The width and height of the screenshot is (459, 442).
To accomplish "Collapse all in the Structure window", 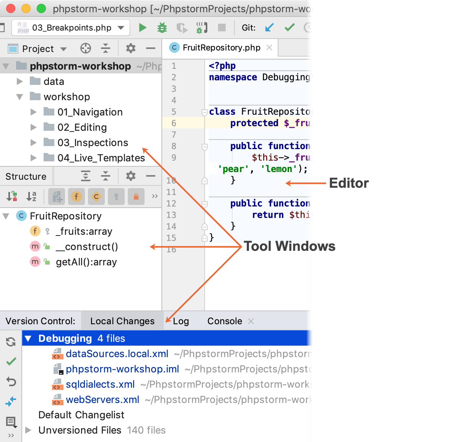I will coord(106,176).
